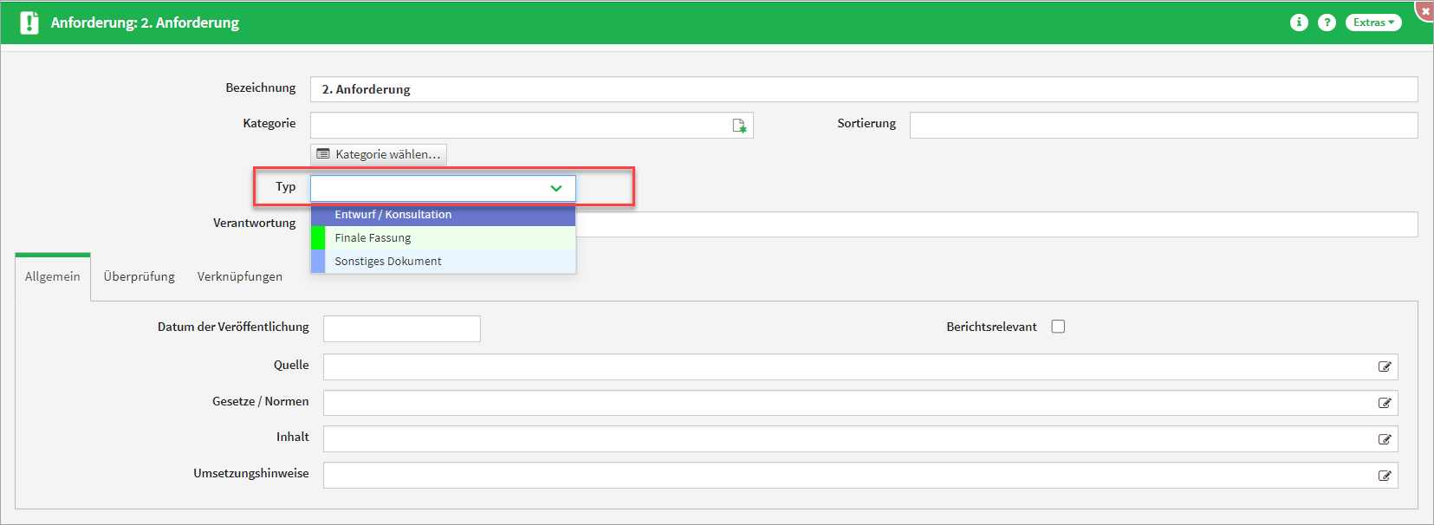Click the new category icon in Kategorie field

(x=739, y=126)
